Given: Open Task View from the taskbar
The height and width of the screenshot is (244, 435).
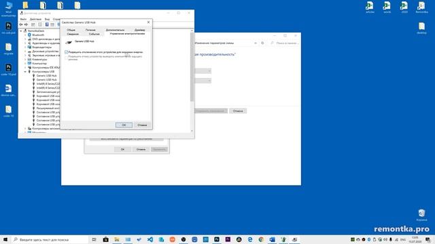Looking at the screenshot, I should pos(94,239).
